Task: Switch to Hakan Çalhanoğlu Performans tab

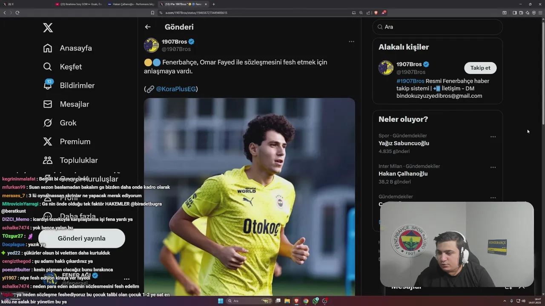Action: [131, 4]
